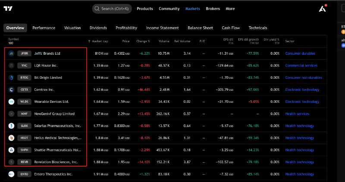Sort the table by Market cap column

tap(99, 41)
